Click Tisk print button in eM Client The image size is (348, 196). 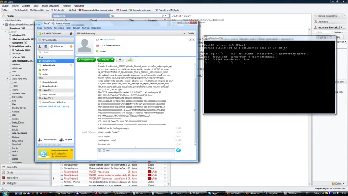click(72, 10)
